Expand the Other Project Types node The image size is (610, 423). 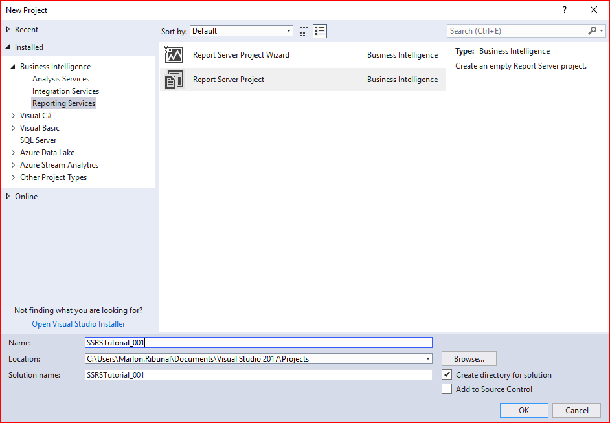(13, 177)
